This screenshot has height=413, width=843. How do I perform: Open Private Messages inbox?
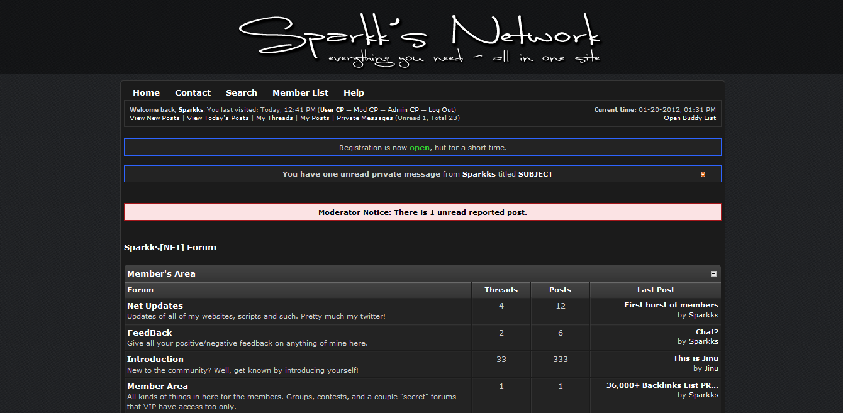click(364, 118)
